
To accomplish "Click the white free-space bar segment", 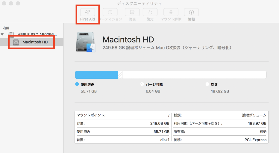I will pyautogui.click(x=194, y=75).
